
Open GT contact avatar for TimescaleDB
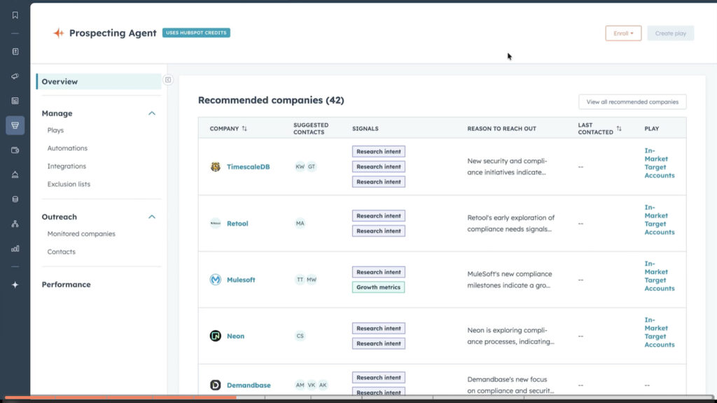(x=312, y=167)
